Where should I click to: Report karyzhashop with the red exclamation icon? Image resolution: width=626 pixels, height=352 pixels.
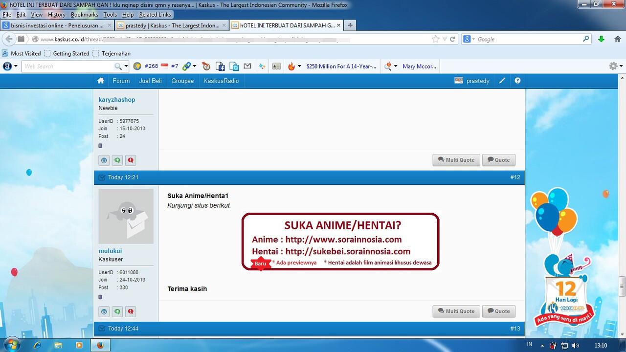click(131, 160)
